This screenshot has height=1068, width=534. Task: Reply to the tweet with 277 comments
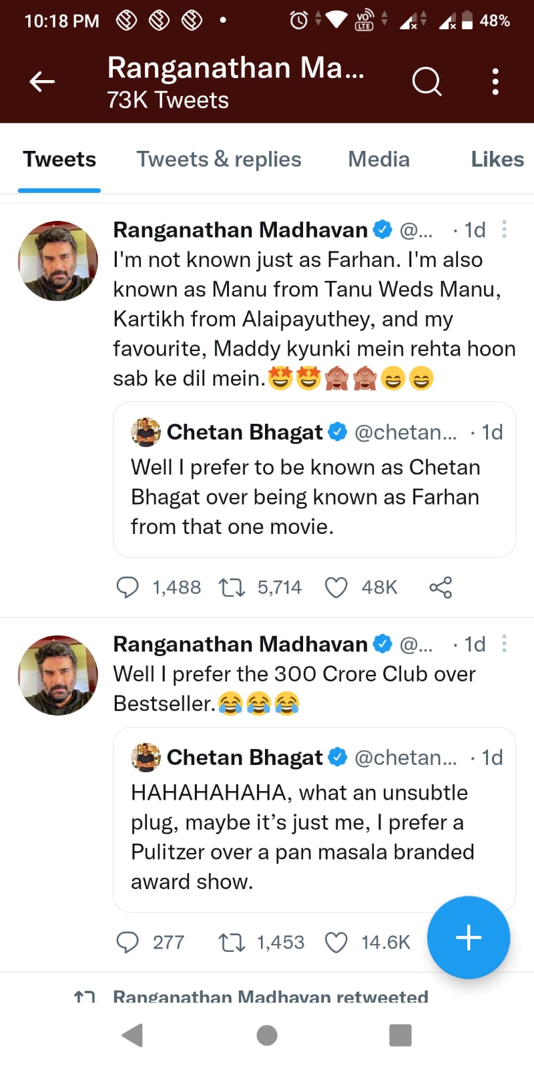coord(127,942)
